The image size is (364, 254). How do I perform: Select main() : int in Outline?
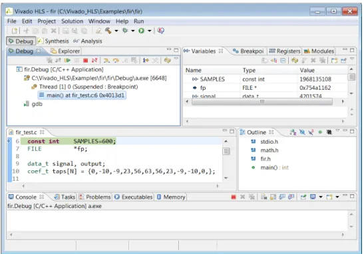274,168
